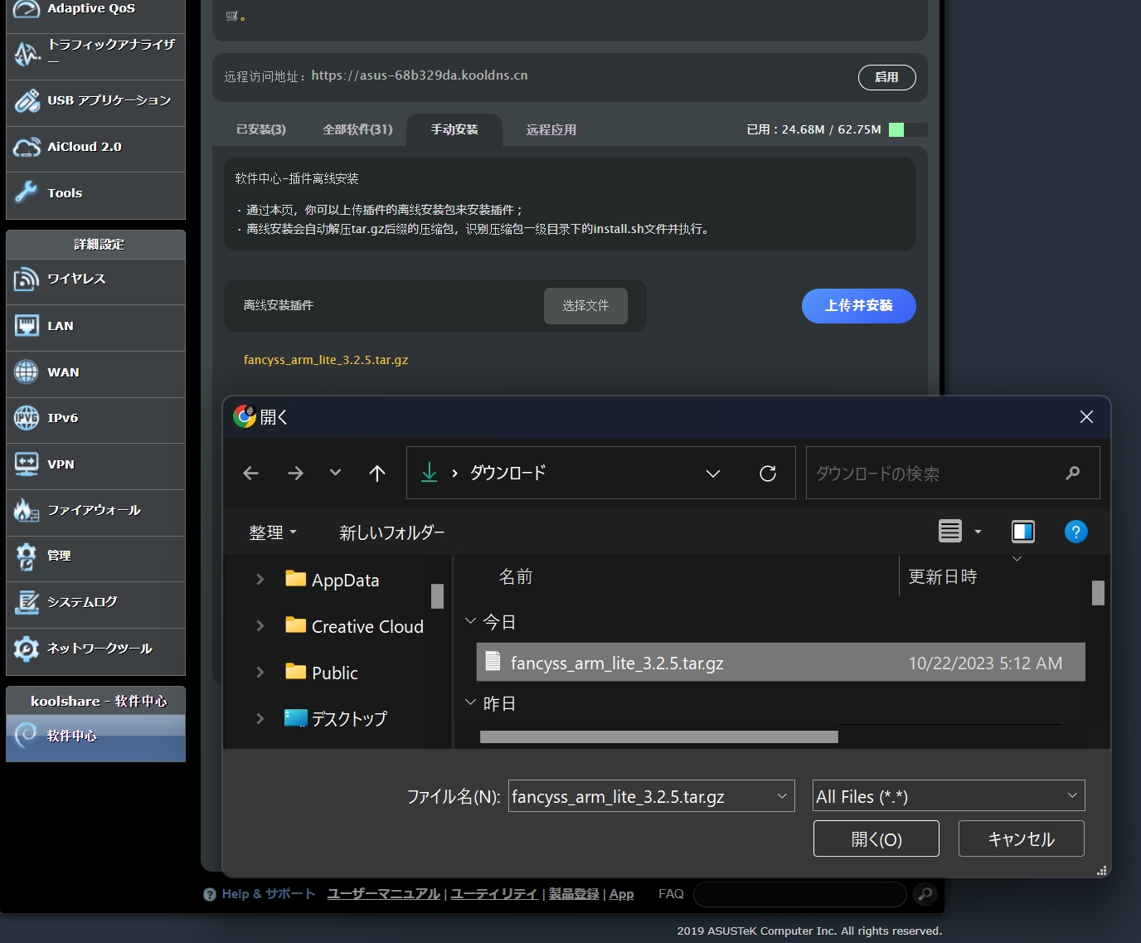
Task: Click the 開く(O) button
Action: click(876, 838)
